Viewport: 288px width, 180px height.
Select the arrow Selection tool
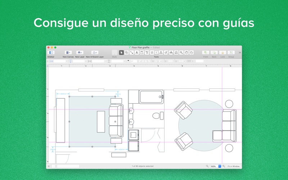pos(121,53)
